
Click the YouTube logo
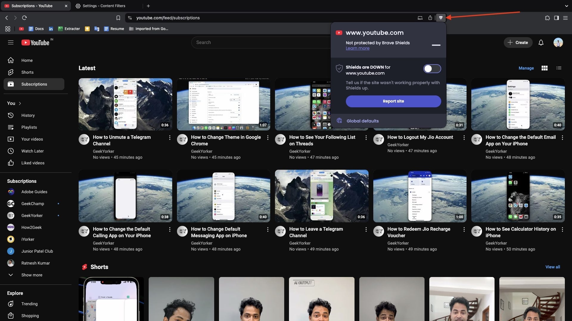pos(36,42)
